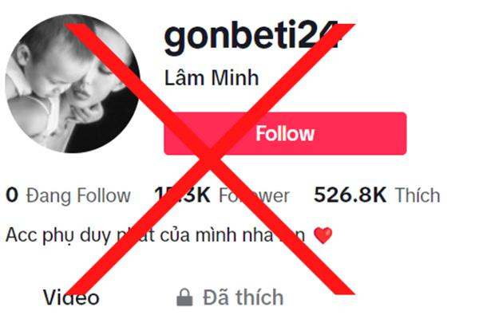Click the red heart emoji in bio

(x=323, y=236)
